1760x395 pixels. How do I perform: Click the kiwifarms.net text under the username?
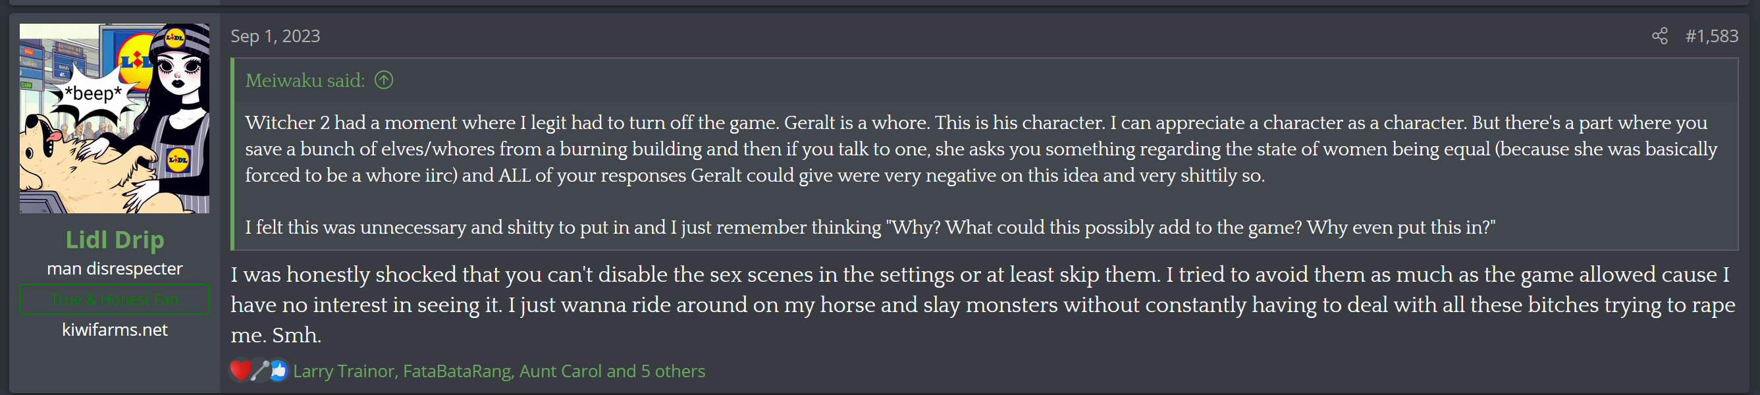click(115, 330)
